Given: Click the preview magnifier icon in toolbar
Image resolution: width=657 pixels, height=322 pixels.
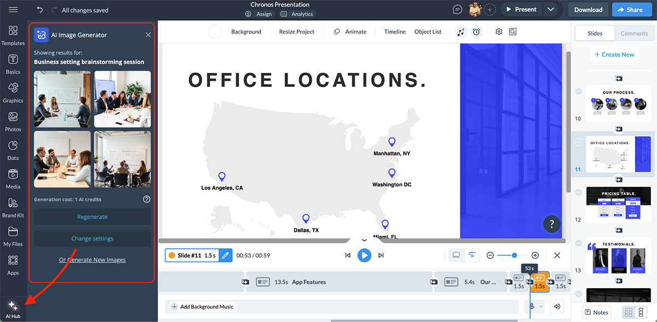Looking at the screenshot, I should 512,32.
